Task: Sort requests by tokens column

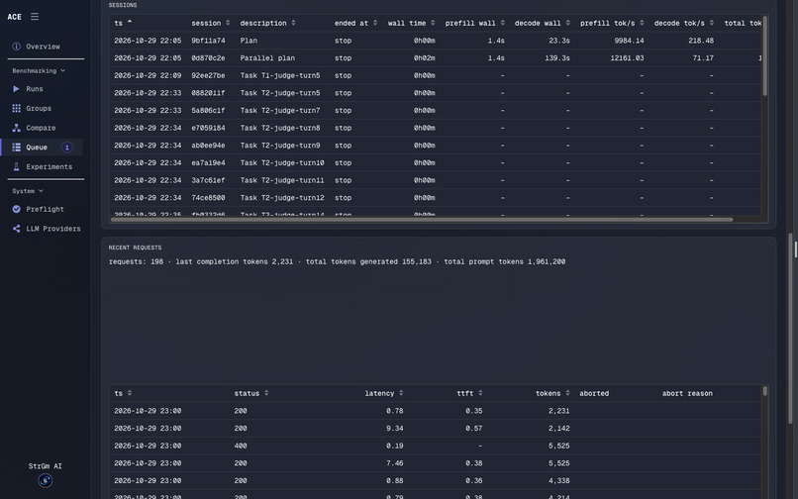Action: tap(567, 393)
